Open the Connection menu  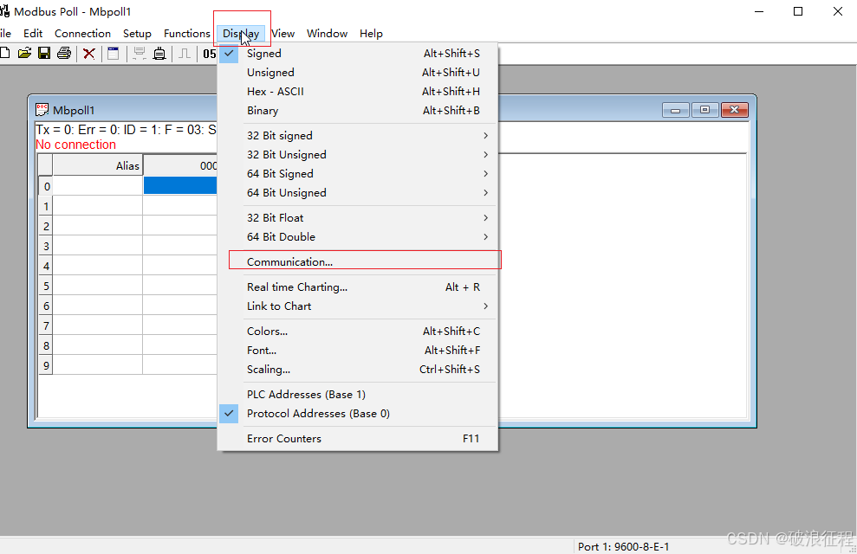tap(82, 33)
